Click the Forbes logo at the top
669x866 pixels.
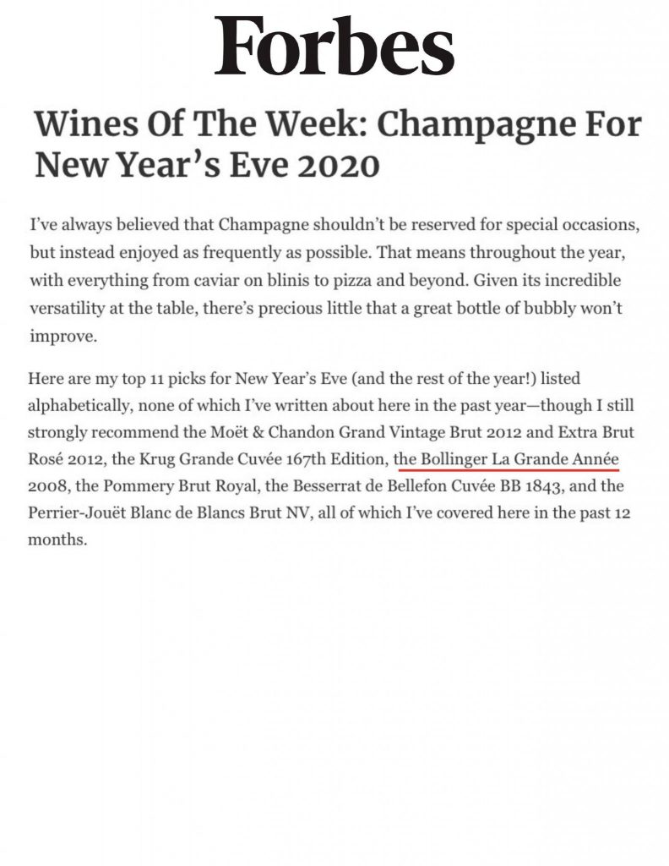334,46
